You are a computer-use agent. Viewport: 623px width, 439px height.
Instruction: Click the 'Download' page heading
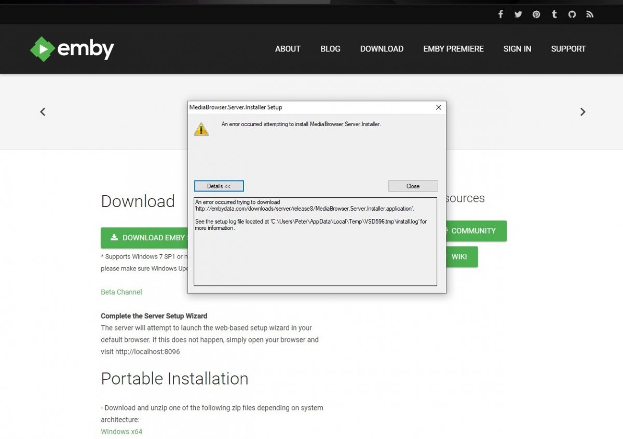tap(138, 201)
